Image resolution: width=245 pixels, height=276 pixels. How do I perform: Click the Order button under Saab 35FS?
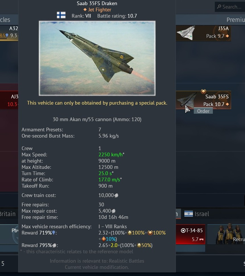(203, 111)
